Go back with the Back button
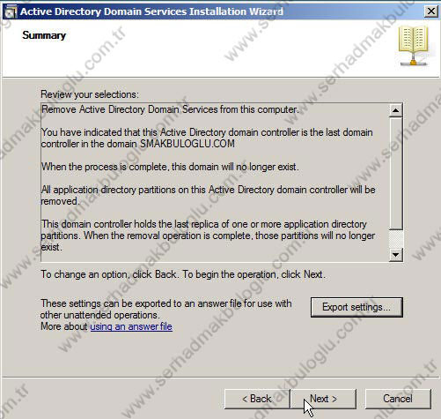The width and height of the screenshot is (441, 419). click(257, 399)
